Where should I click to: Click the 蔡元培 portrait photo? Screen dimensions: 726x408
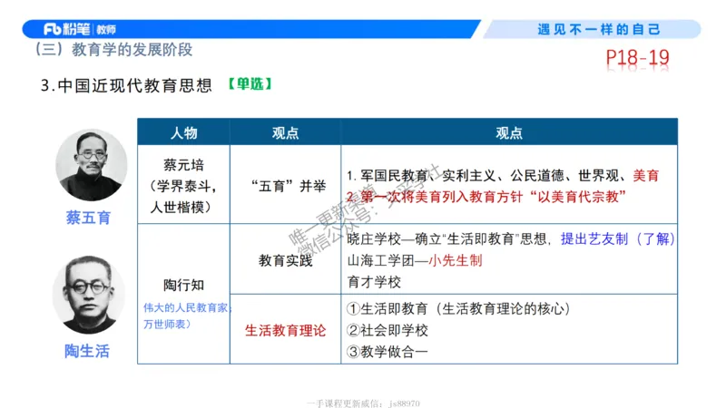pyautogui.click(x=91, y=165)
